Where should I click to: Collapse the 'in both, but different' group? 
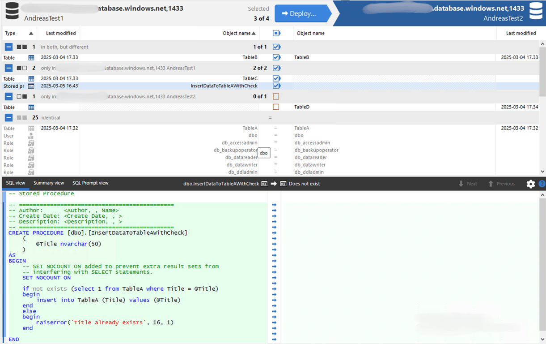[8, 47]
